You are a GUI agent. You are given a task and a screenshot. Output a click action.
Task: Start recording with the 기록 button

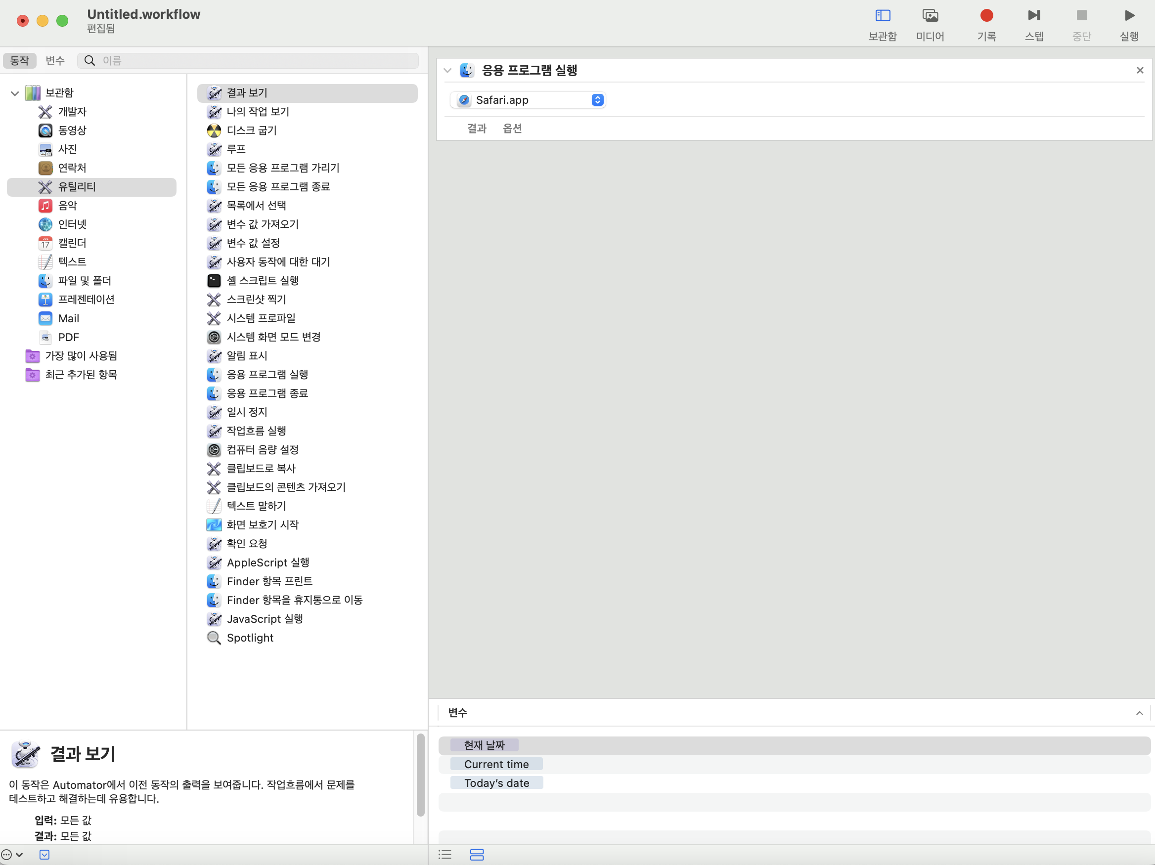click(x=986, y=24)
